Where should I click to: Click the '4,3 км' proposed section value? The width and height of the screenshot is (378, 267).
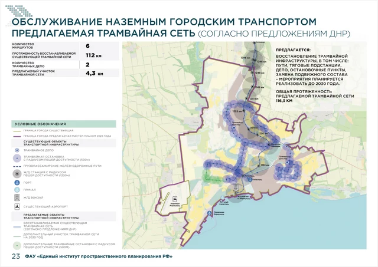(x=94, y=74)
